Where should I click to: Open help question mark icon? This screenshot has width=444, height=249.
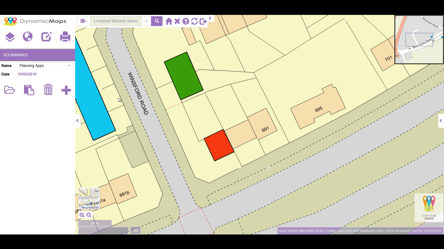coord(186,21)
